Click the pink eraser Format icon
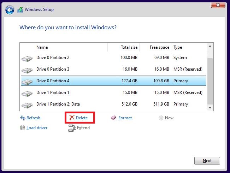The height and width of the screenshot is (173, 230). click(113, 118)
